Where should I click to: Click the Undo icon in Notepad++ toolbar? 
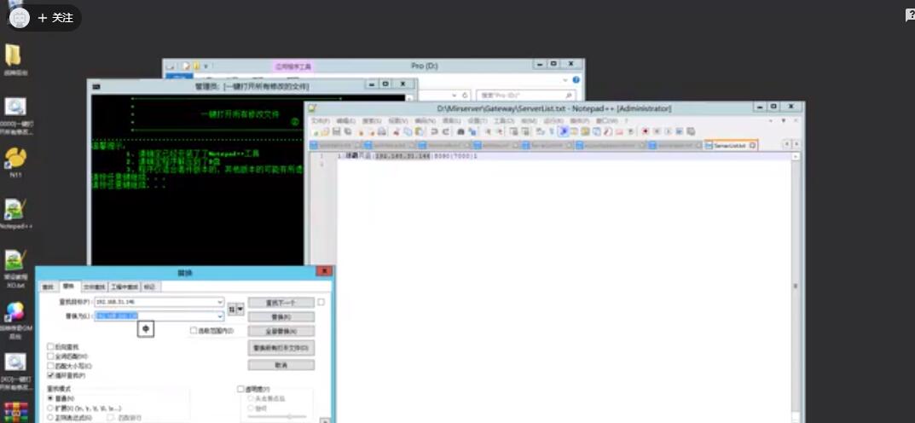pos(434,131)
